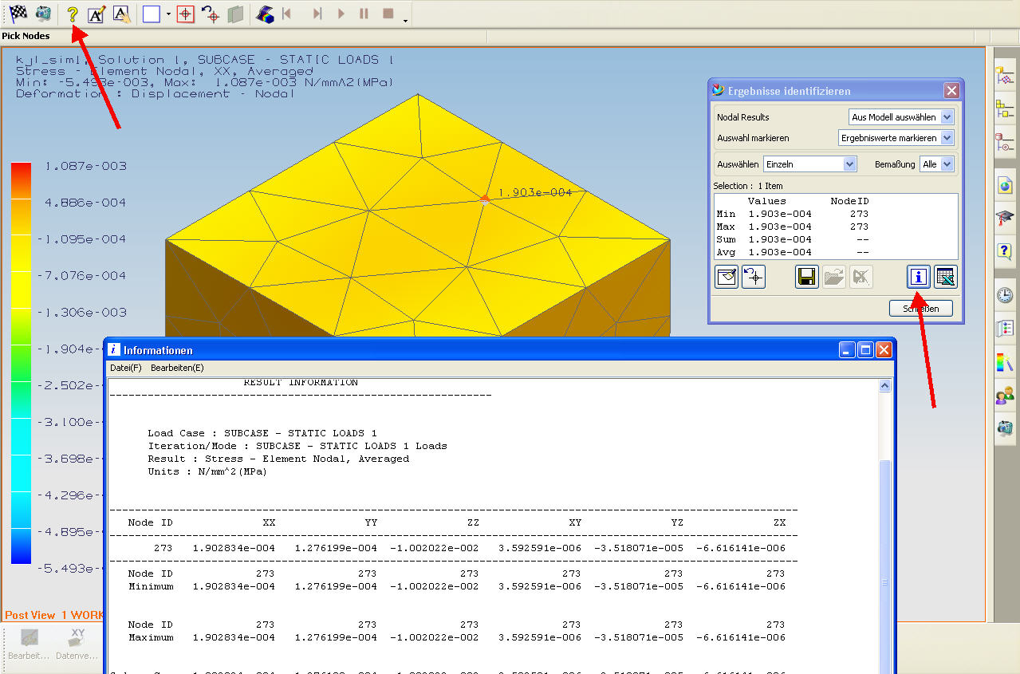
Task: Click the globe page icon in right sidebar
Action: point(1005,185)
